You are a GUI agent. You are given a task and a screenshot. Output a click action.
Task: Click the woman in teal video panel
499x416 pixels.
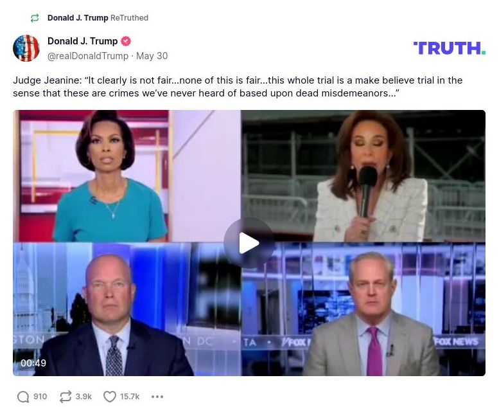tap(127, 176)
